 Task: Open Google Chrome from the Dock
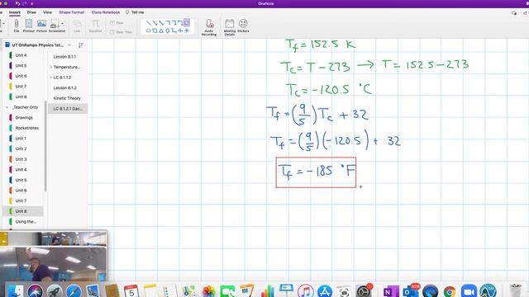(x=450, y=291)
